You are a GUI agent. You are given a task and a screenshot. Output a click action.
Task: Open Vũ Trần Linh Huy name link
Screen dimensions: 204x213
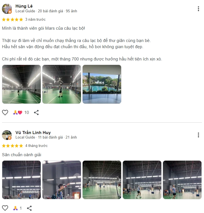point(33,133)
